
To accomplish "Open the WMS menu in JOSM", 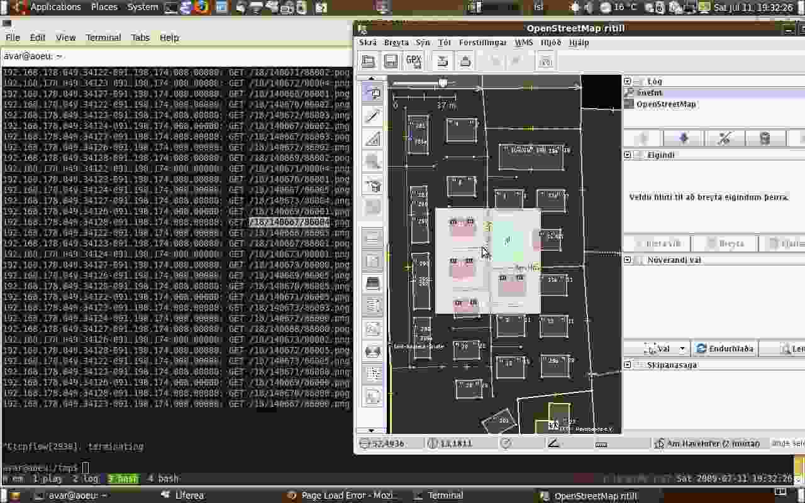I will click(x=524, y=43).
